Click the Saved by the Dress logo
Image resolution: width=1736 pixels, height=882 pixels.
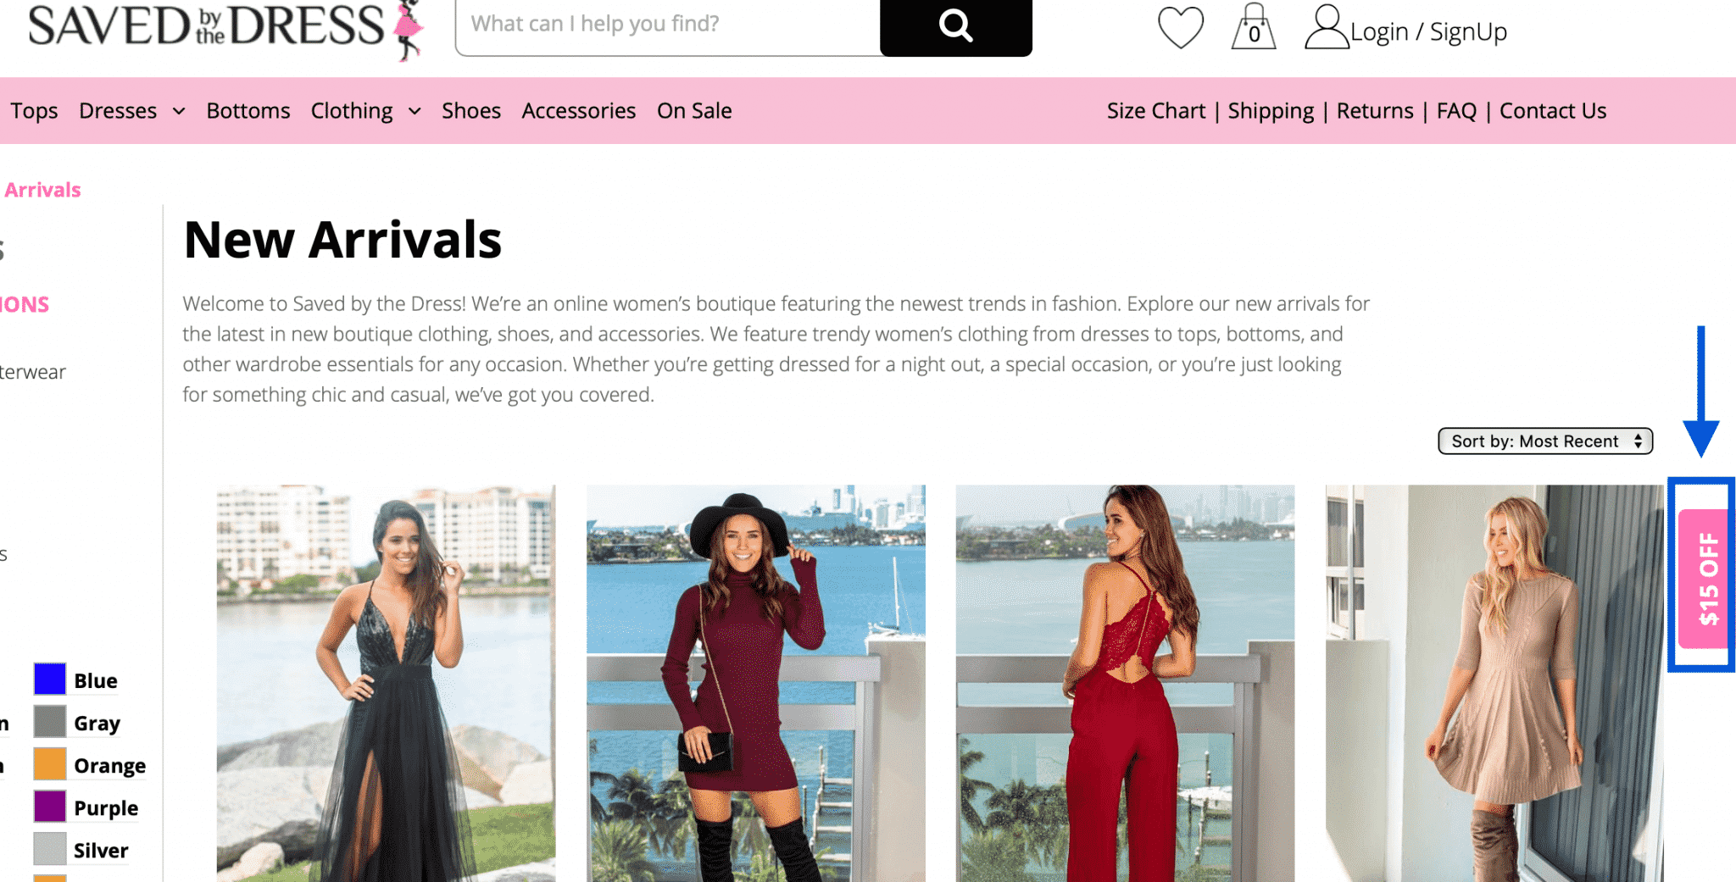225,29
